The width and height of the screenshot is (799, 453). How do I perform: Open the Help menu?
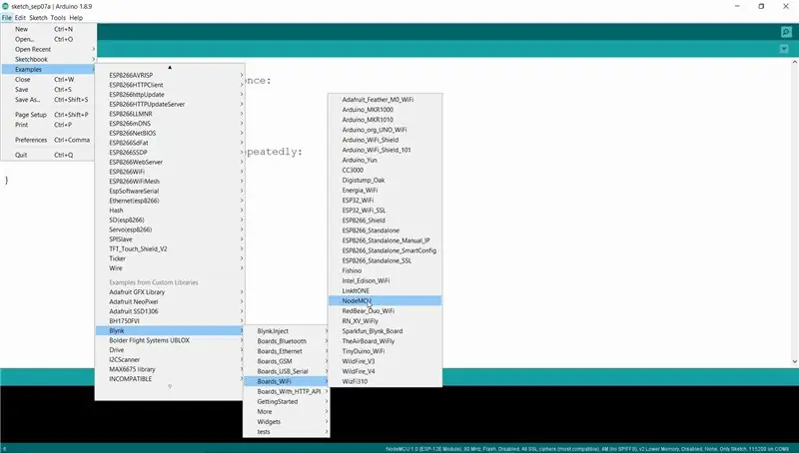[x=76, y=17]
